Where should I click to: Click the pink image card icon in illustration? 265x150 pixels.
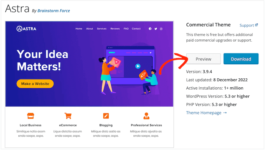coord(115,62)
